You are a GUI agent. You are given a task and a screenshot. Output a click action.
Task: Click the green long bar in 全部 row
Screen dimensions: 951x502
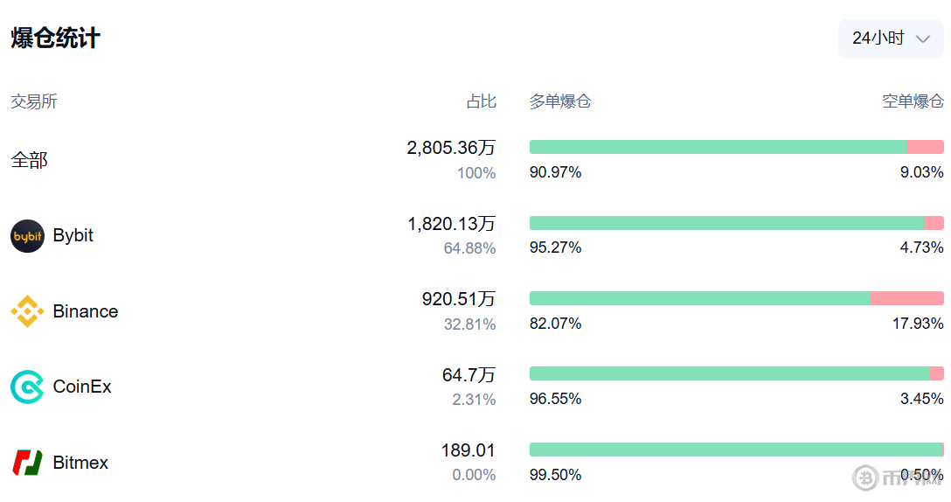click(717, 147)
